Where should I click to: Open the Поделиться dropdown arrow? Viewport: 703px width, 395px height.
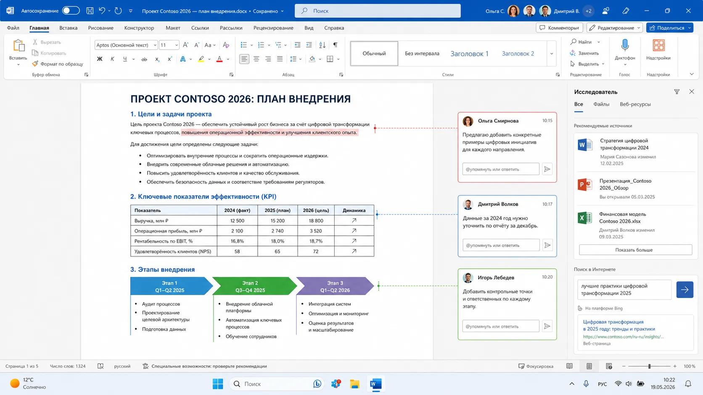(x=690, y=28)
